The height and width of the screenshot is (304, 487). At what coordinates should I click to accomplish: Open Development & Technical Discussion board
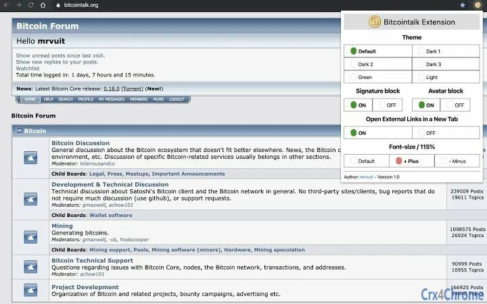[110, 184]
